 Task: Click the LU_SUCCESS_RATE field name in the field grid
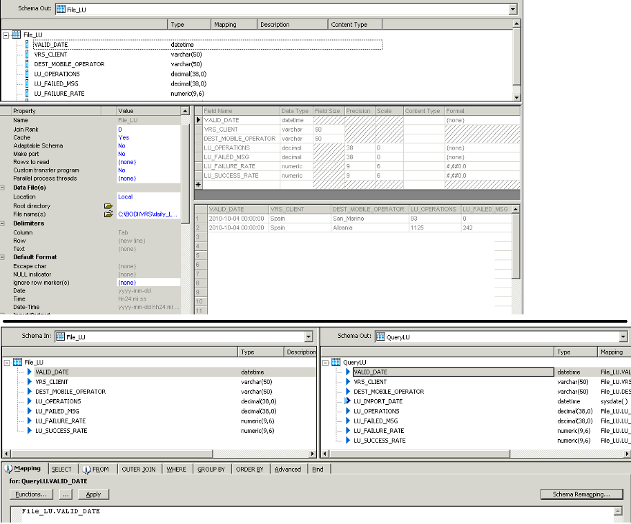point(241,176)
